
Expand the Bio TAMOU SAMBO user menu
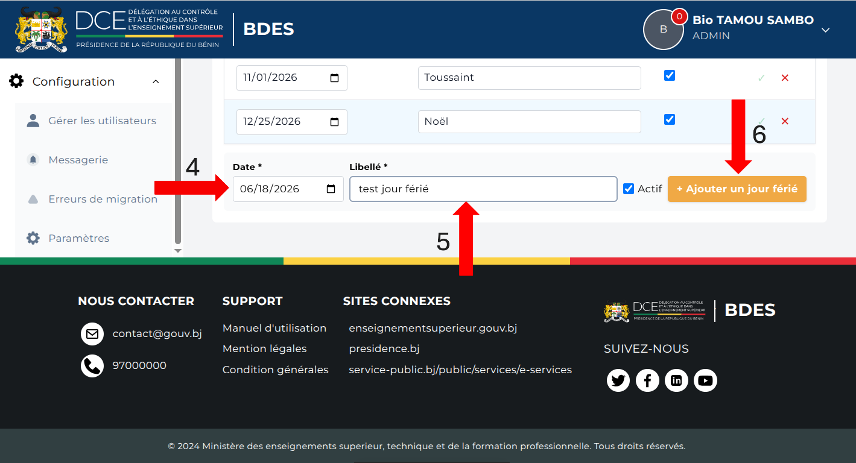(826, 30)
